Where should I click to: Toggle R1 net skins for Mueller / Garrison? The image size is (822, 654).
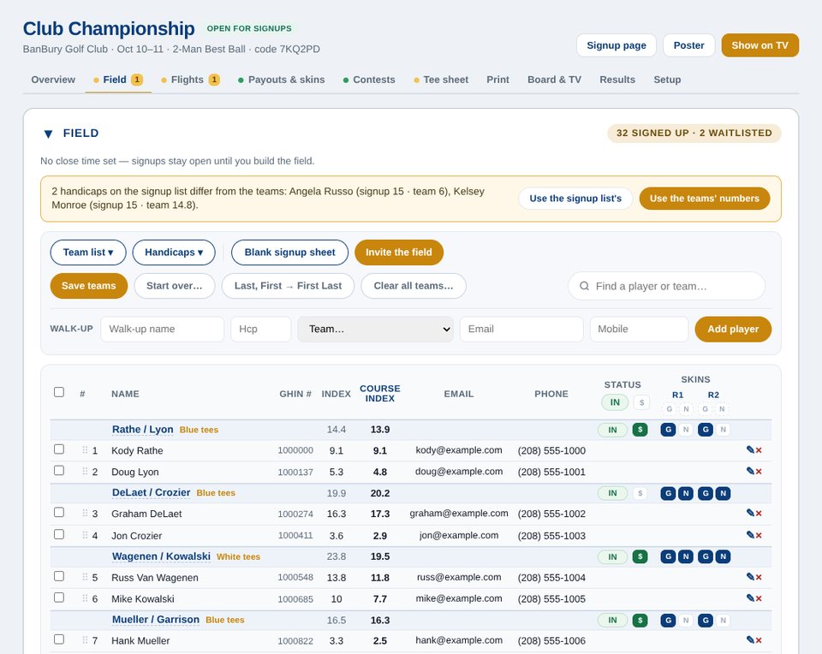tap(686, 620)
